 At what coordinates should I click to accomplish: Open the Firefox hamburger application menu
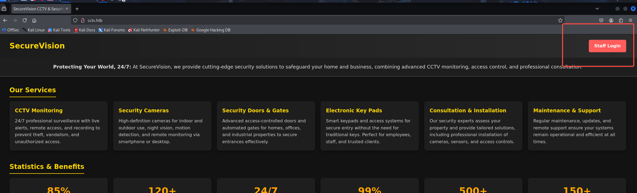point(631,20)
